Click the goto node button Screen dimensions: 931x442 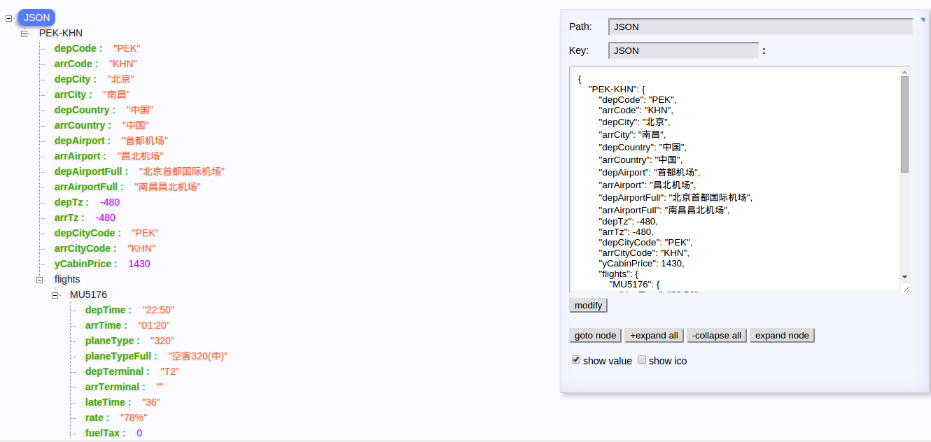(x=595, y=336)
